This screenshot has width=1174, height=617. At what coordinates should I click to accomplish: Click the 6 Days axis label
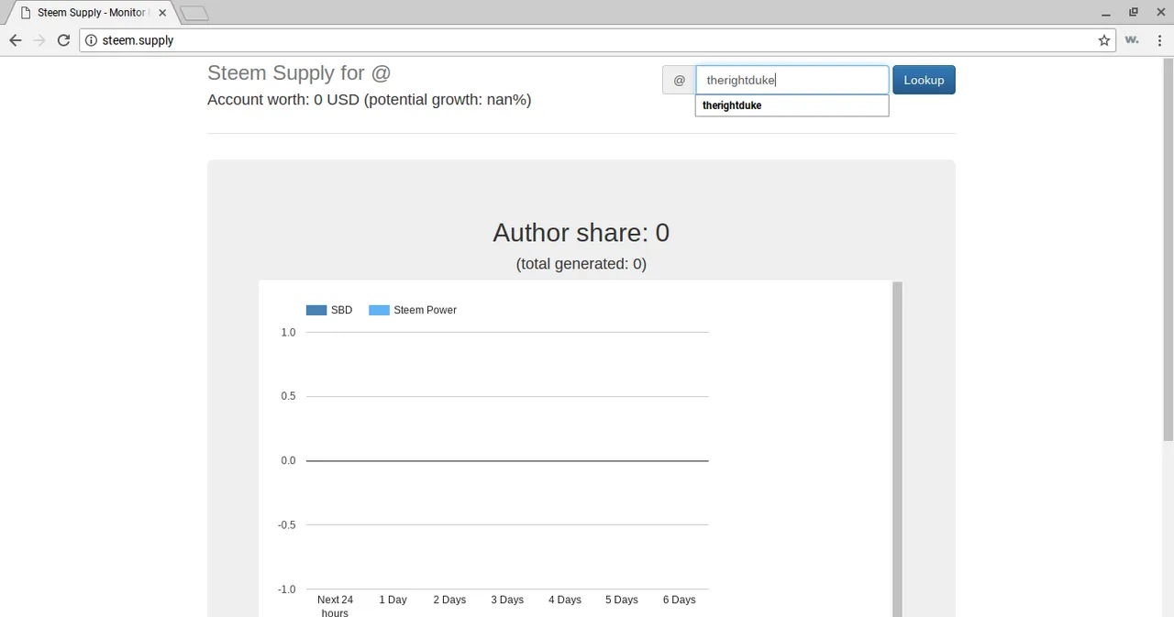tap(680, 600)
